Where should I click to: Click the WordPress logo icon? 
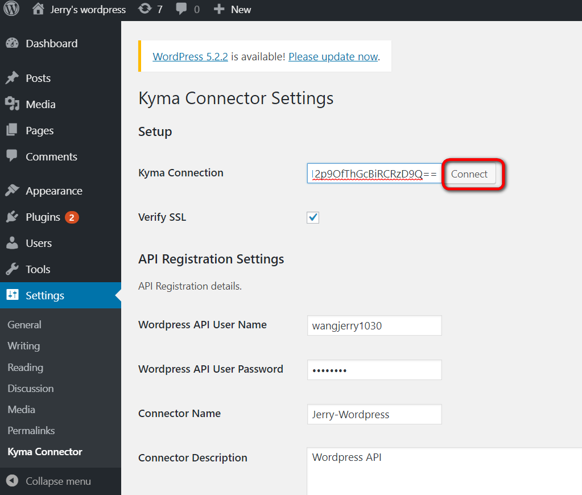(x=12, y=9)
